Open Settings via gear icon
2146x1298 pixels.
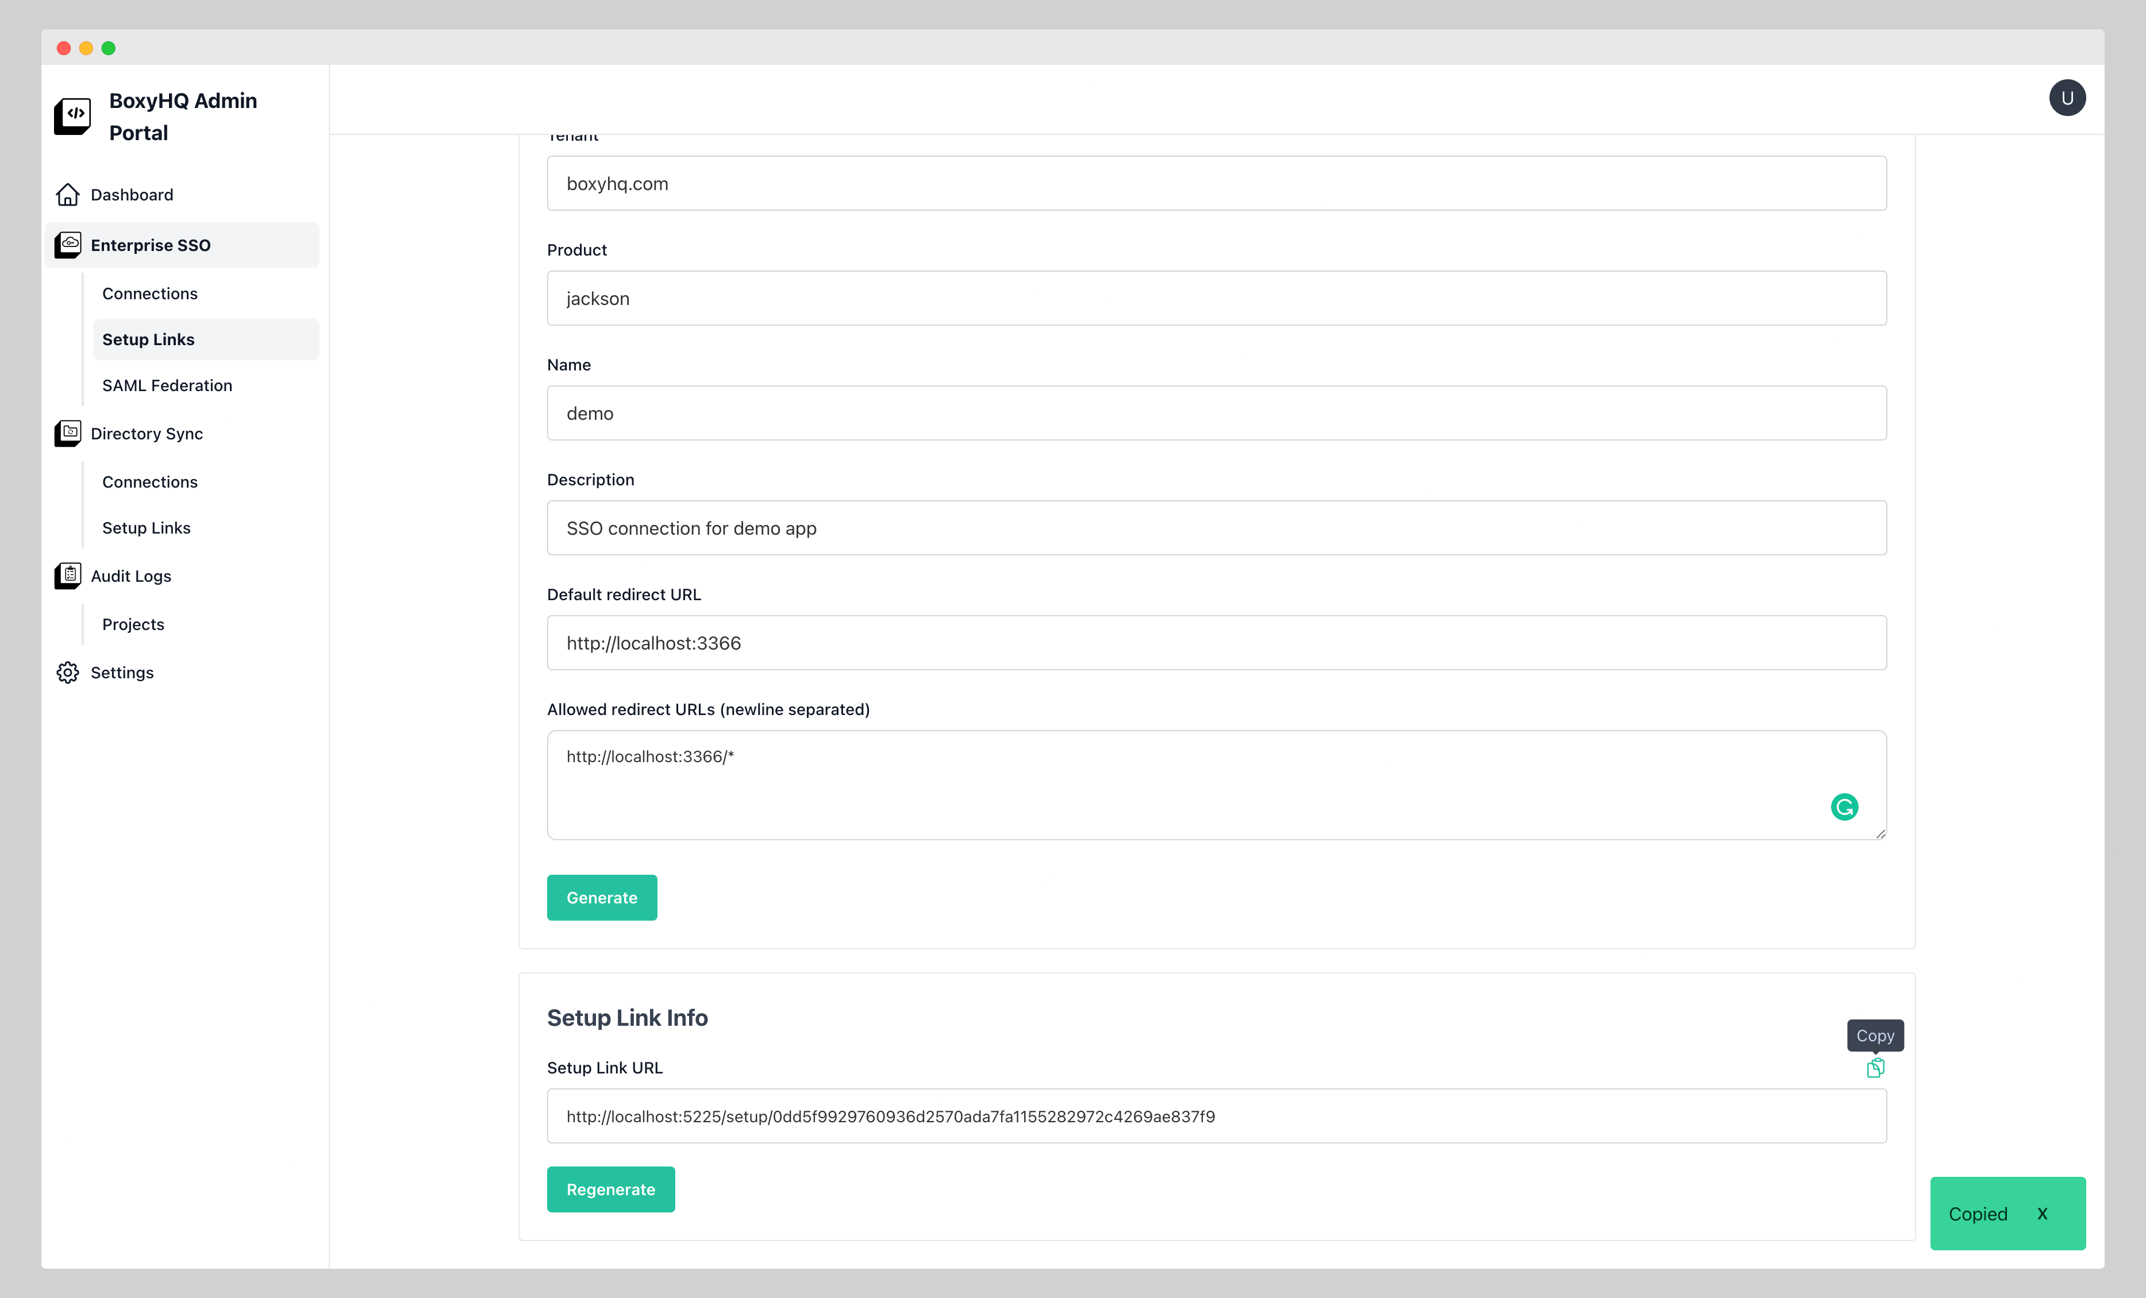[68, 673]
